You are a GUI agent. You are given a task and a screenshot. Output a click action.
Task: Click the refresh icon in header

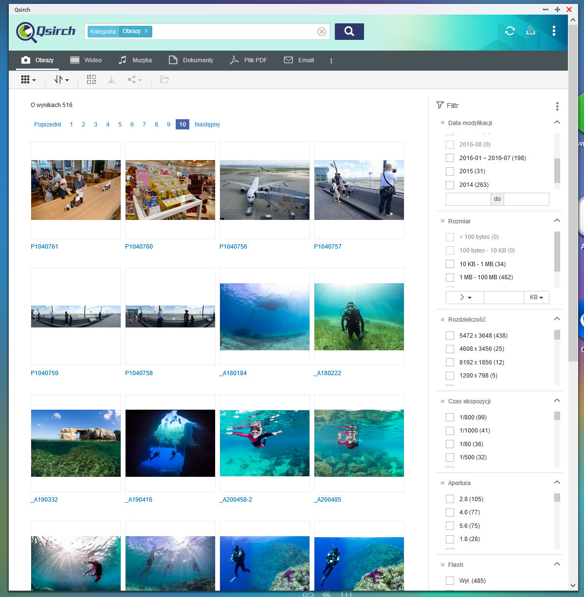(x=510, y=31)
